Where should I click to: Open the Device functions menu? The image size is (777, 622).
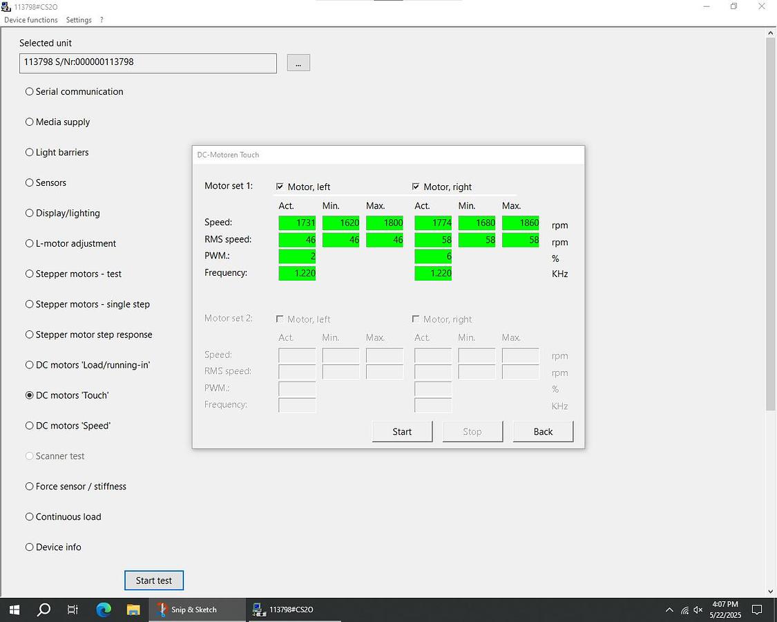pyautogui.click(x=31, y=20)
